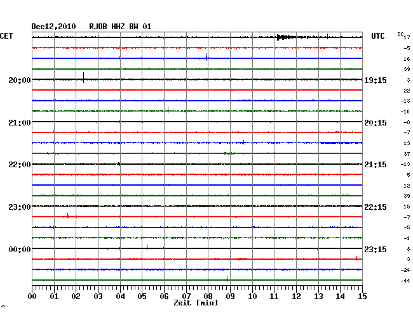
Task: Select the 22:00 CET time label
Action: point(20,165)
